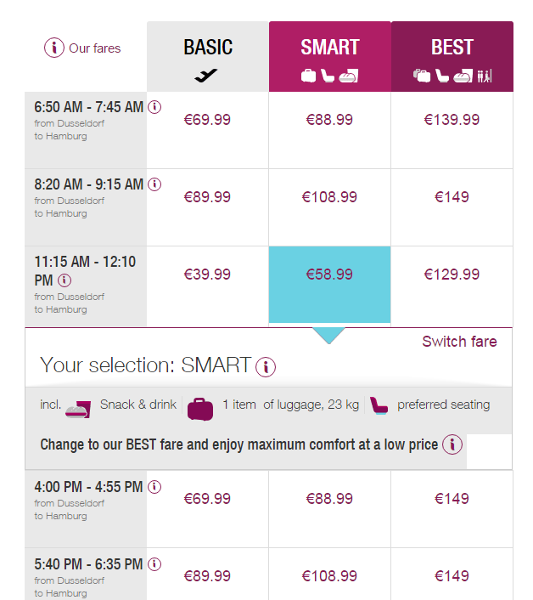Select the SMART fare column header
The width and height of the screenshot is (533, 600).
tap(330, 57)
